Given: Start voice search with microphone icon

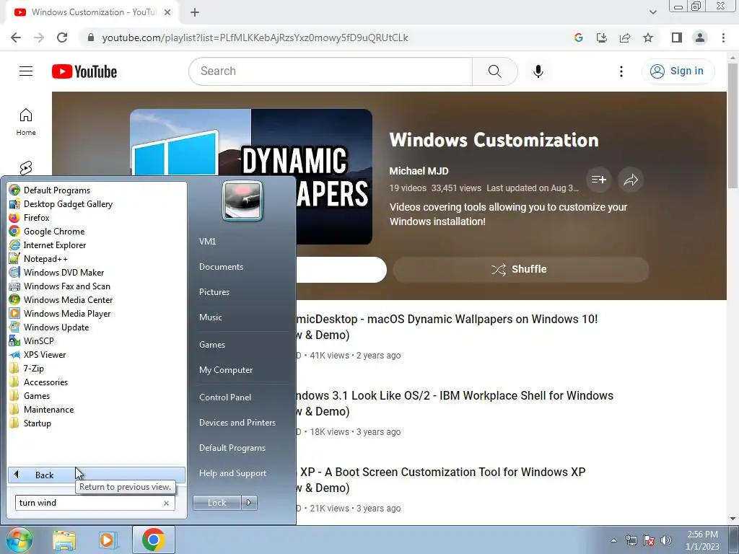Looking at the screenshot, I should tap(538, 71).
